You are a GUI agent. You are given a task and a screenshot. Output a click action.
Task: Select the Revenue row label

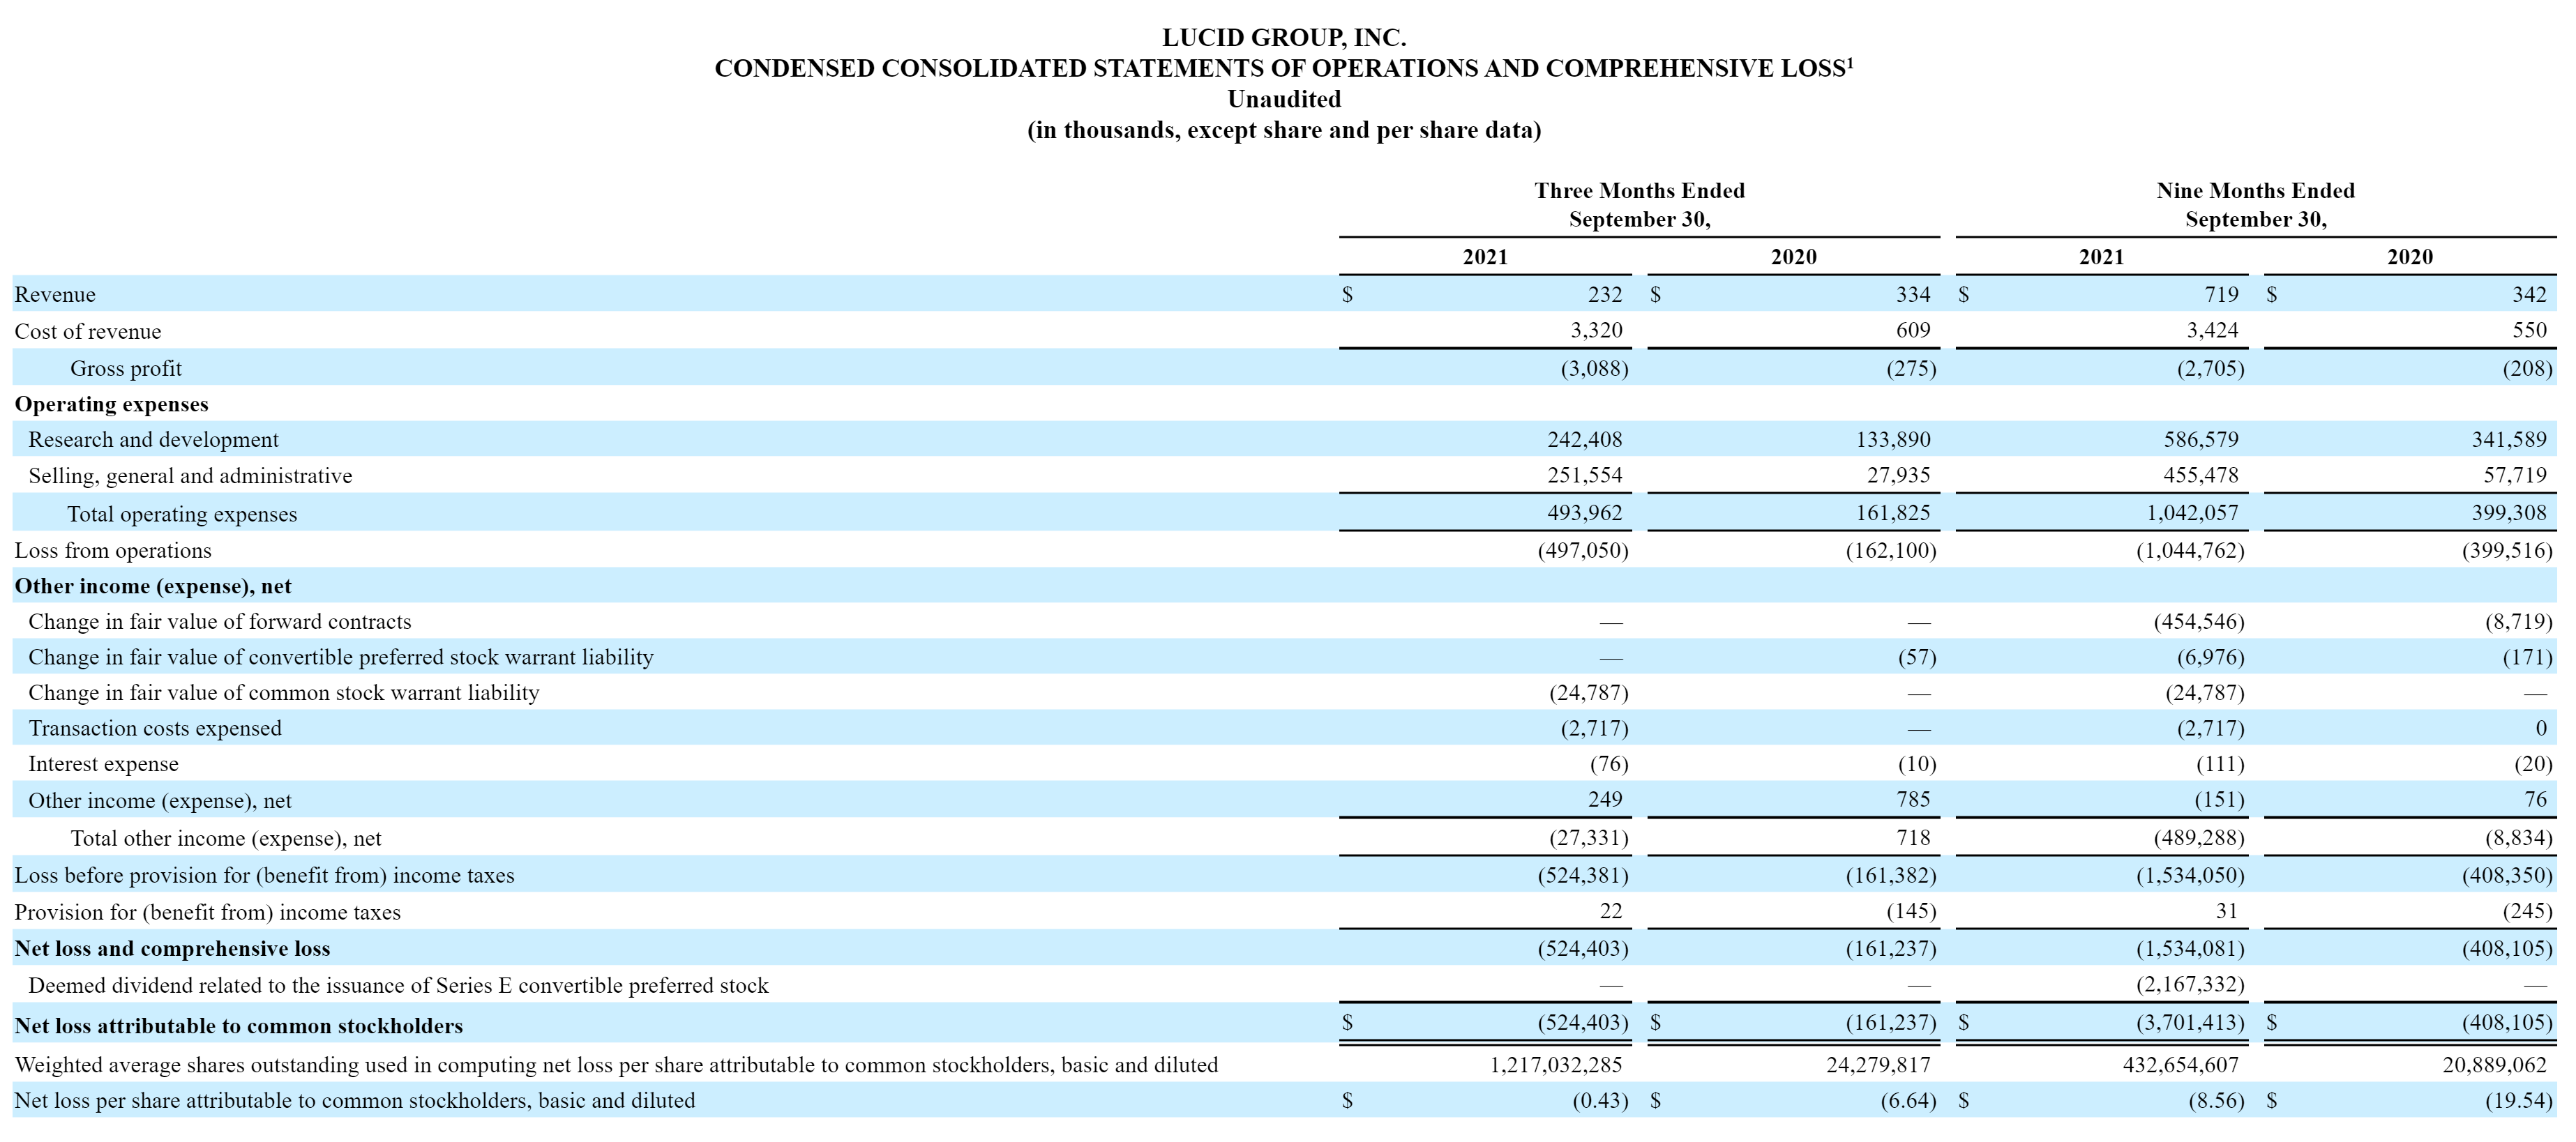pyautogui.click(x=55, y=295)
